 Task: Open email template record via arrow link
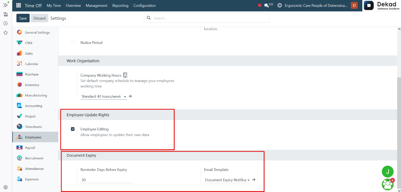click(254, 180)
